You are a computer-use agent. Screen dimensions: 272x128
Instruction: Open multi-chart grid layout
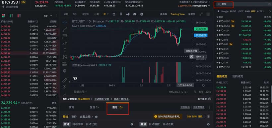click(x=208, y=14)
